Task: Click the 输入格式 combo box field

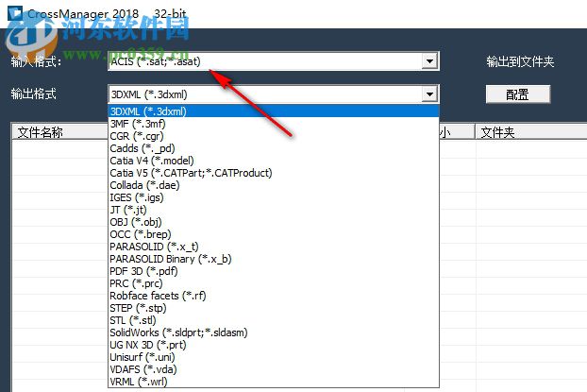Action: coord(274,61)
